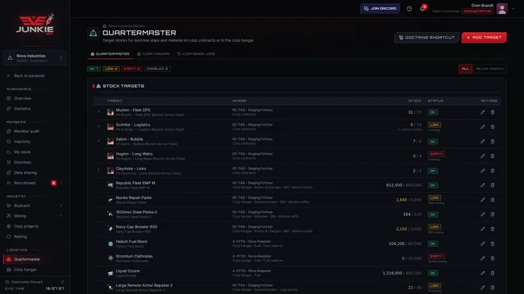The image size is (524, 294).
Task: Expand the Muninn - Fleet DPS row
Action: [x=98, y=111]
